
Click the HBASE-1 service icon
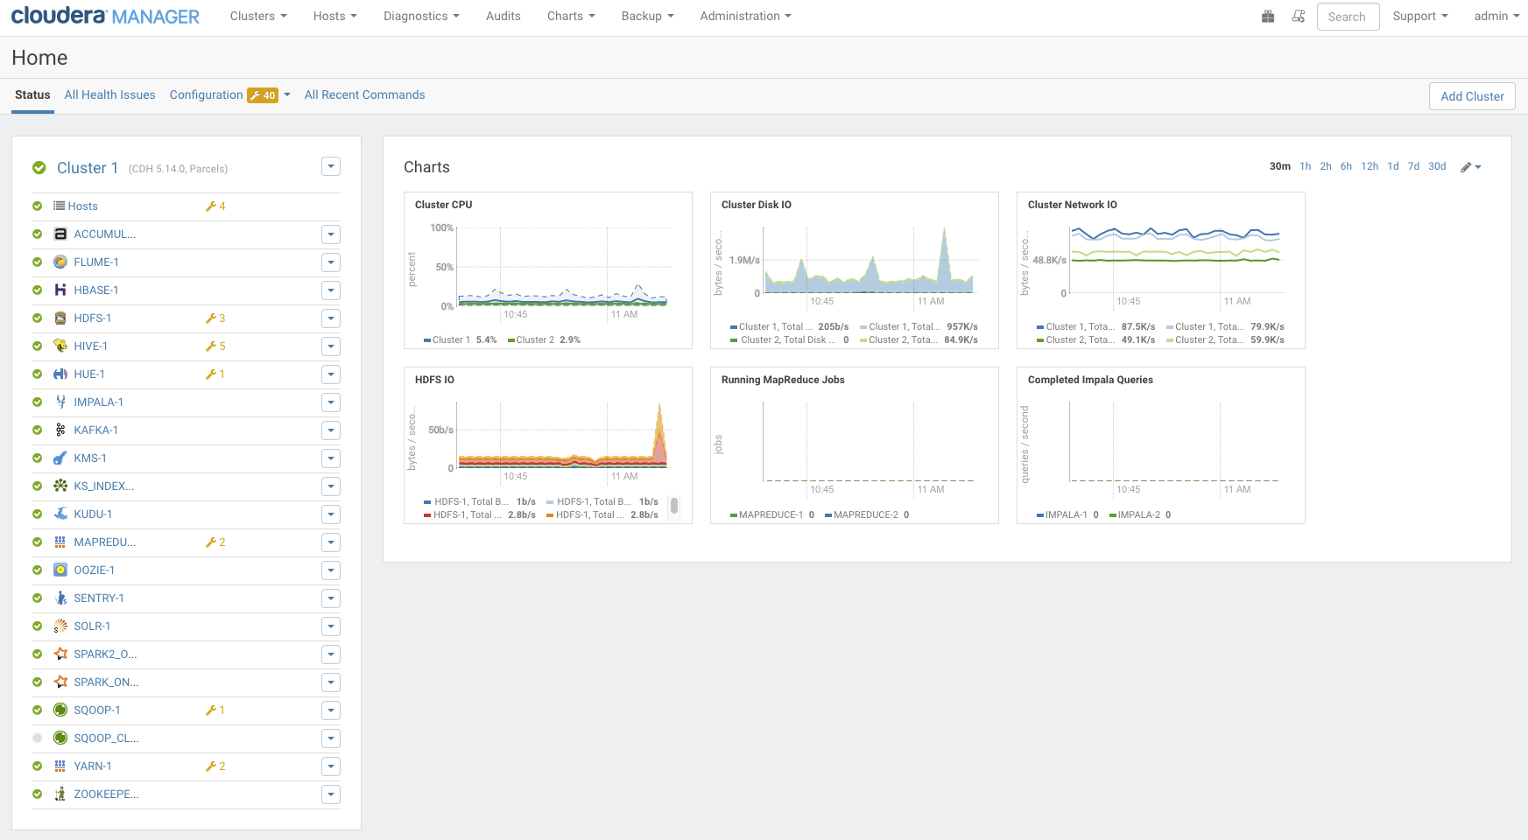tap(60, 290)
